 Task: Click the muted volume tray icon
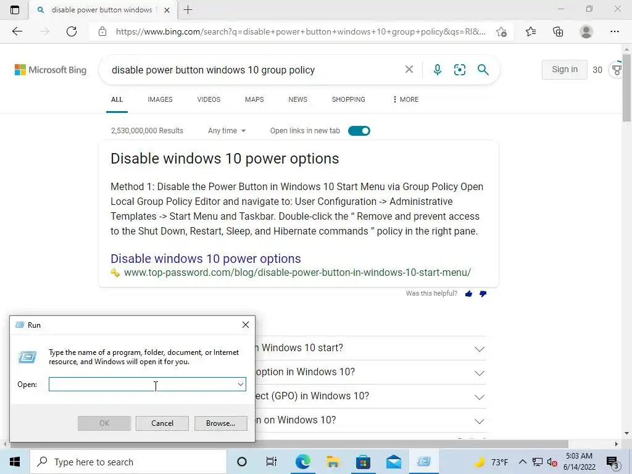[x=552, y=462]
